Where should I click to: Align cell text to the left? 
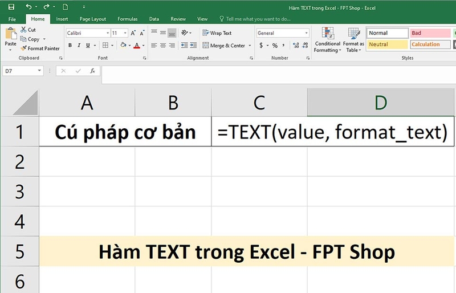point(154,46)
